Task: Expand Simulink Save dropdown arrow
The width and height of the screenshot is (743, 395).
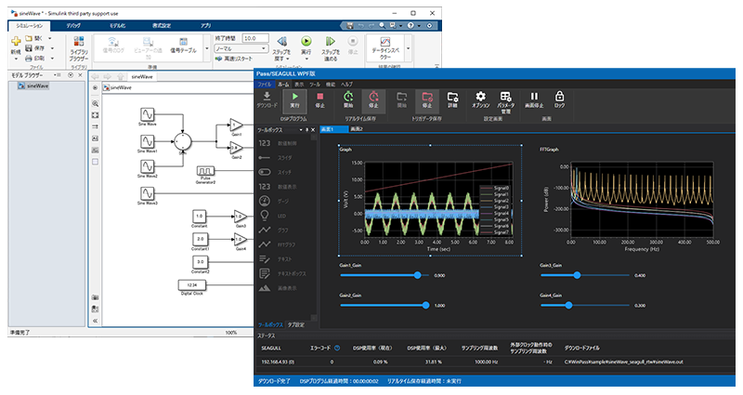Action: click(x=52, y=48)
